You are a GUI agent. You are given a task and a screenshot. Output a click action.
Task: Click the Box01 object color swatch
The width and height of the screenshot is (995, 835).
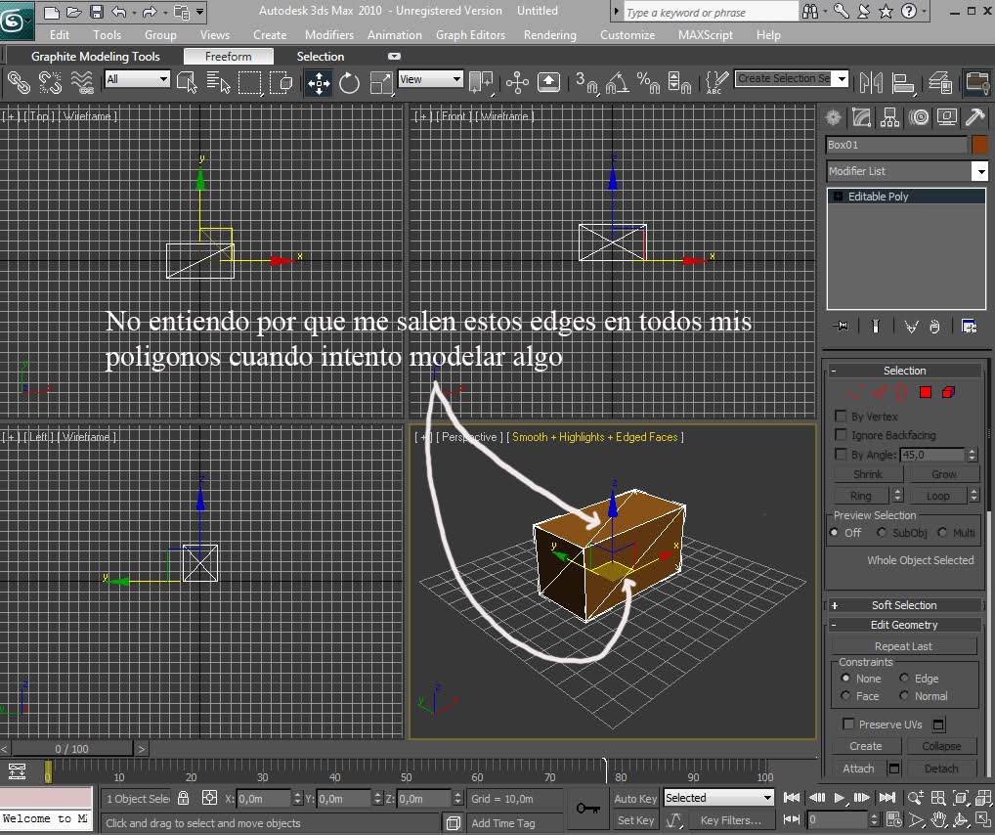[x=979, y=145]
